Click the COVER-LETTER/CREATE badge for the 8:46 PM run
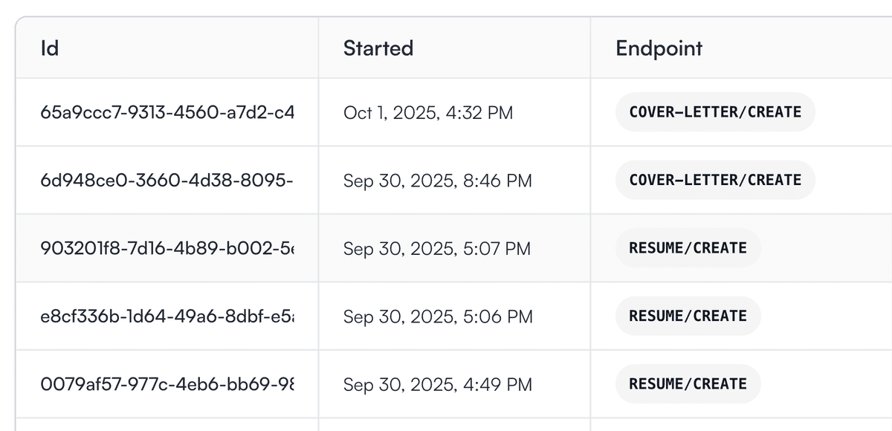The height and width of the screenshot is (431, 892). click(x=714, y=180)
